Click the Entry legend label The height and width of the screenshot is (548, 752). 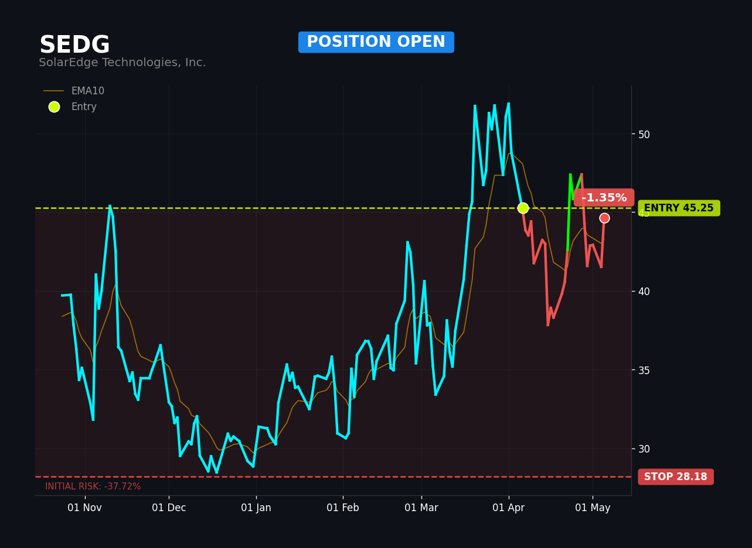click(x=84, y=107)
